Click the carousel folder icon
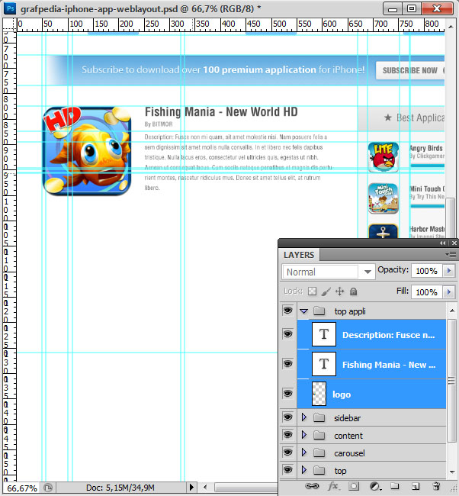Screen dimensions: 459x496 tap(319, 453)
